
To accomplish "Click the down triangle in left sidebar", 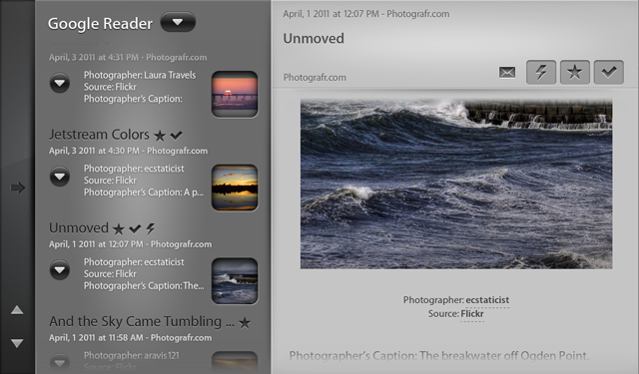I will [17, 343].
